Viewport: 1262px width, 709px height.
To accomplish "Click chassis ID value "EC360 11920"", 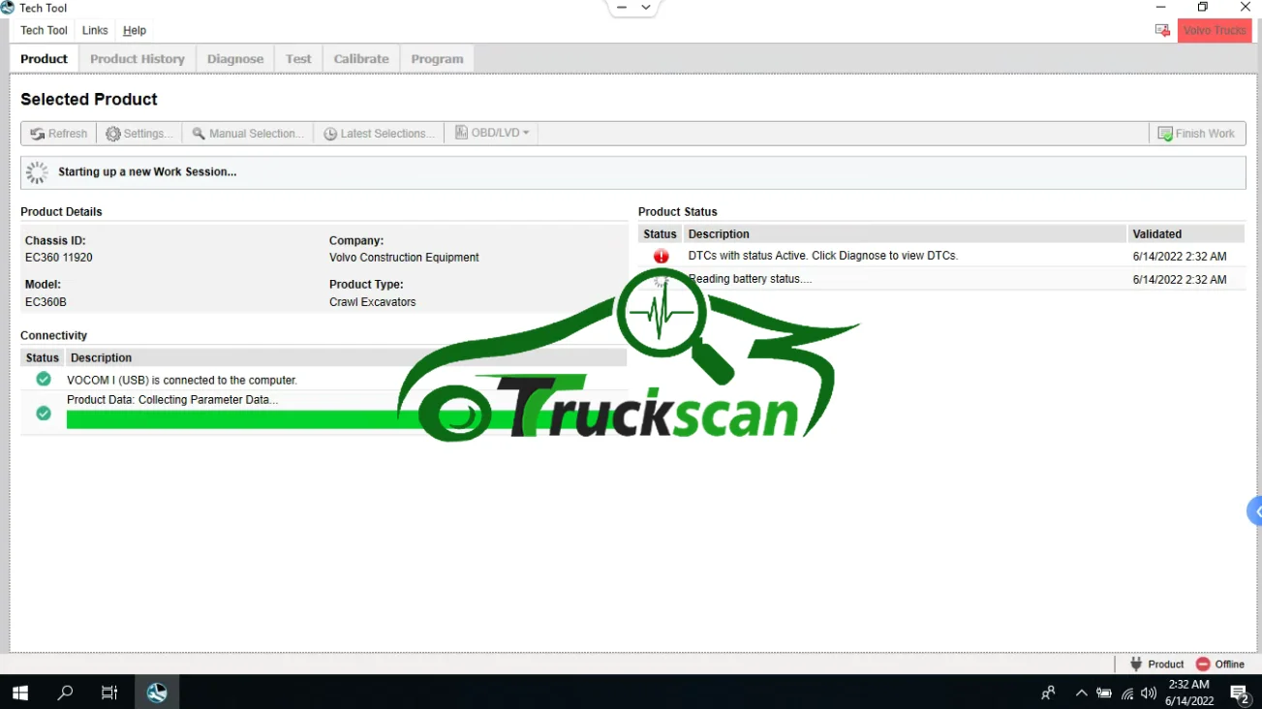I will (x=59, y=258).
